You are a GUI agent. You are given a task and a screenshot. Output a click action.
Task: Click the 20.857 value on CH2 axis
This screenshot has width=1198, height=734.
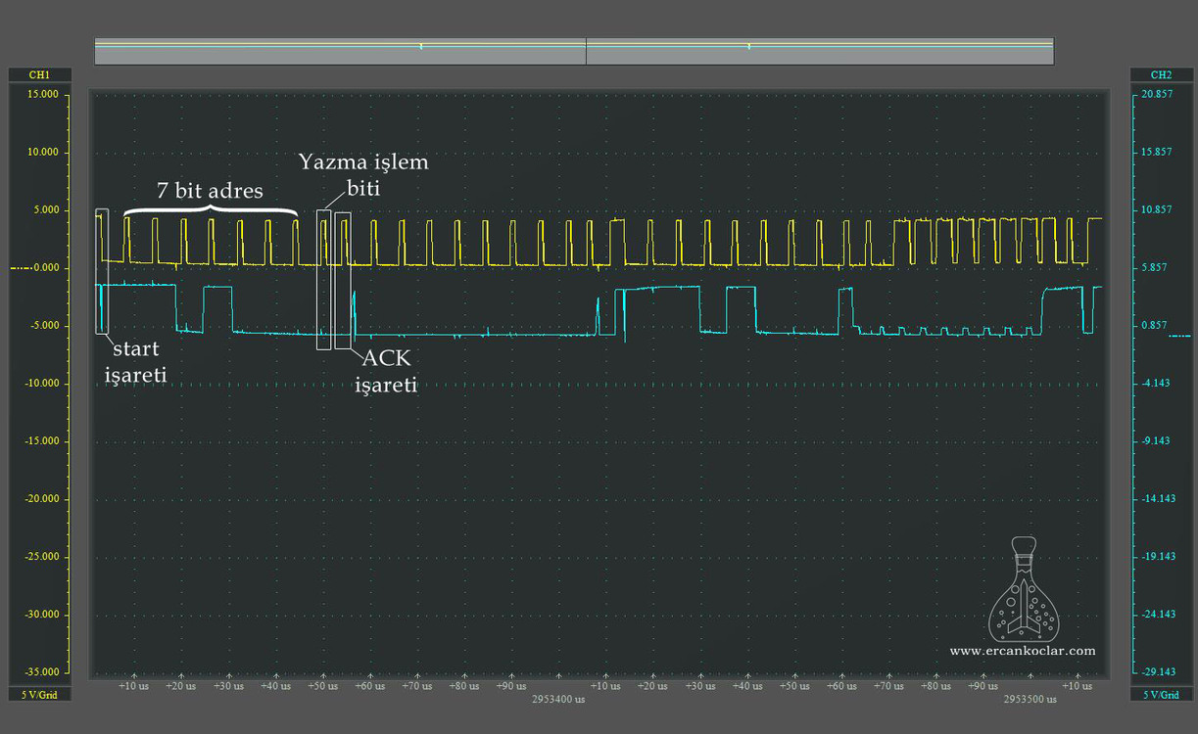(x=1157, y=94)
